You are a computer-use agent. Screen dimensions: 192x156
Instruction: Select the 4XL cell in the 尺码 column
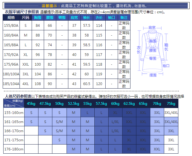(x=26, y=84)
